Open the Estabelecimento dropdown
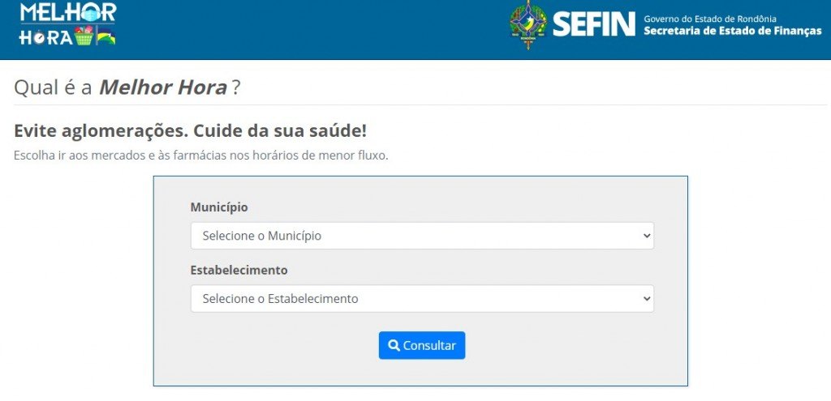The width and height of the screenshot is (831, 401). click(421, 298)
